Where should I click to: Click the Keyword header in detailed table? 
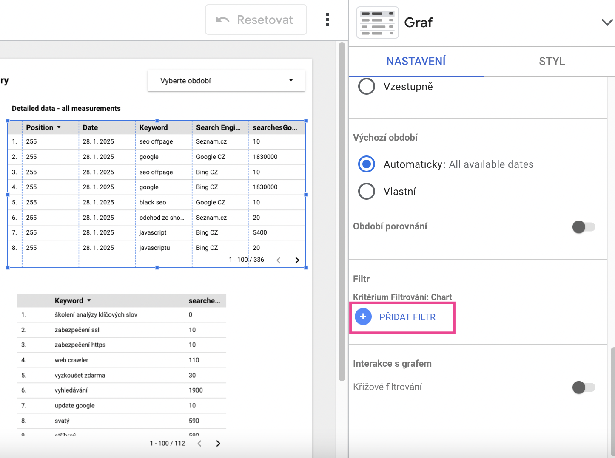click(x=154, y=127)
